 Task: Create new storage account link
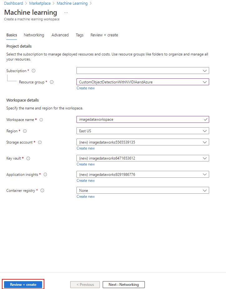[86, 148]
